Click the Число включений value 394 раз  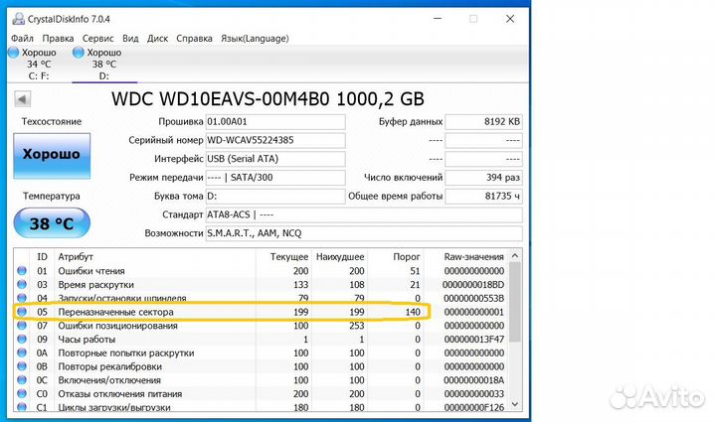pyautogui.click(x=483, y=178)
